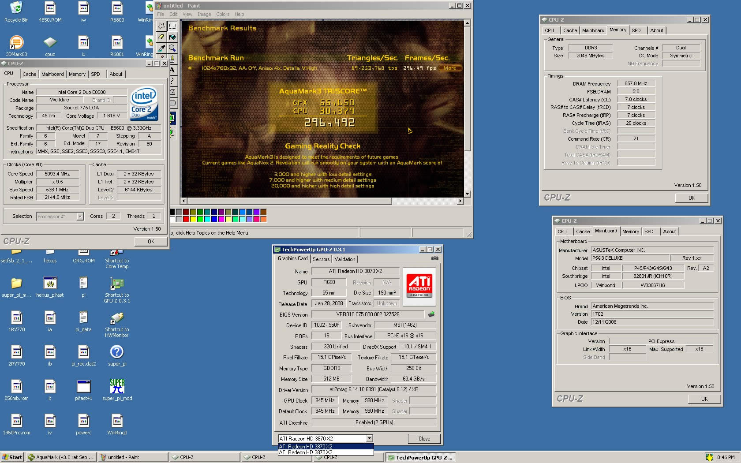Open About tab in the Mainboard CPU-Z window

[669, 231]
